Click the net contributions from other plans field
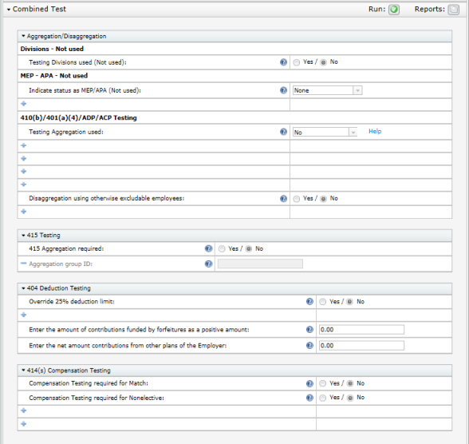The height and width of the screenshot is (444, 469). [x=361, y=346]
